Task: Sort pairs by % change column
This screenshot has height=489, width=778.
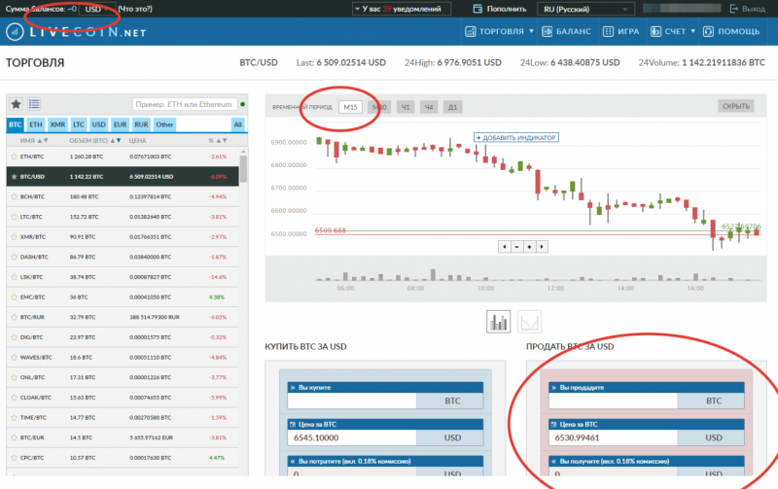Action: pyautogui.click(x=218, y=140)
